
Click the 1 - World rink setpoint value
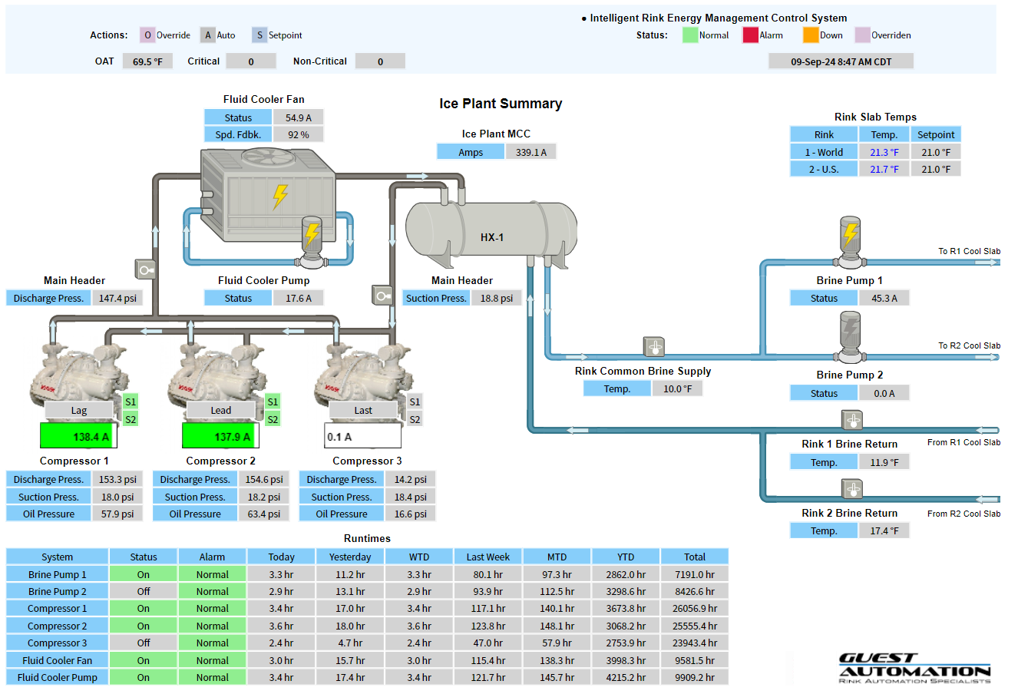coord(935,152)
